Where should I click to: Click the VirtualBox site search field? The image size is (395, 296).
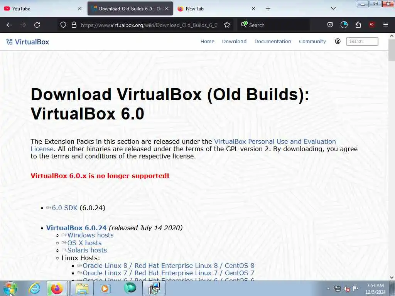(x=362, y=41)
